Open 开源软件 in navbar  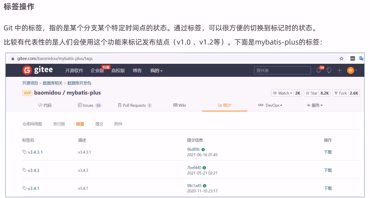pyautogui.click(x=74, y=70)
